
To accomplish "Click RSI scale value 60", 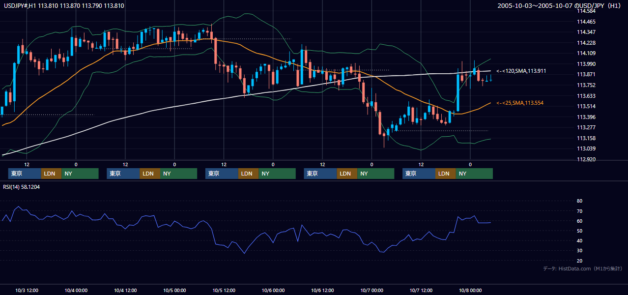I will click(579, 221).
